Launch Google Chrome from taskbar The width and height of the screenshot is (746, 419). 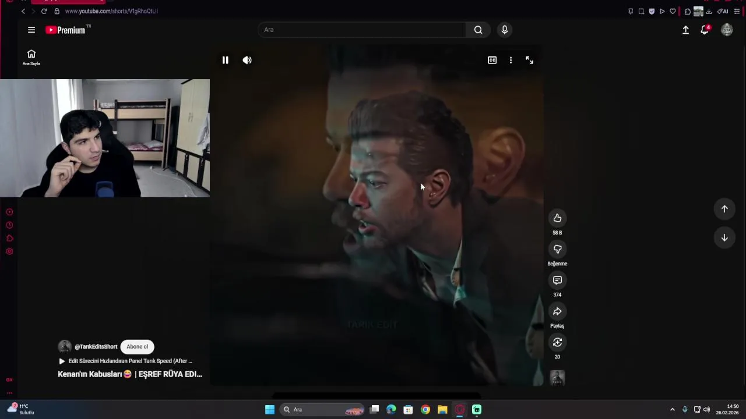point(425,410)
